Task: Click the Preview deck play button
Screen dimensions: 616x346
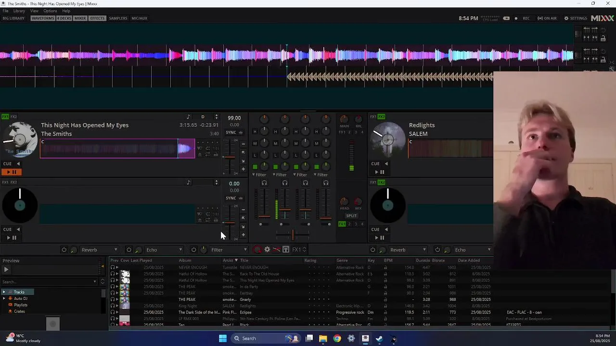Action: [6, 270]
